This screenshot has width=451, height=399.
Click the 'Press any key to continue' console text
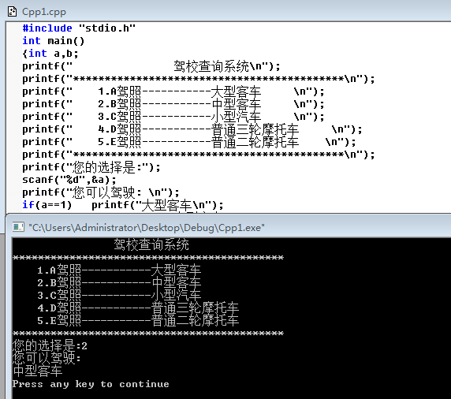pos(91,384)
